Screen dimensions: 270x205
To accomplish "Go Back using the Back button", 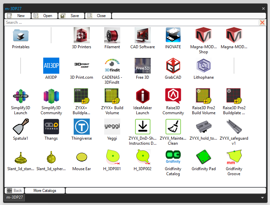I will click(x=15, y=191).
